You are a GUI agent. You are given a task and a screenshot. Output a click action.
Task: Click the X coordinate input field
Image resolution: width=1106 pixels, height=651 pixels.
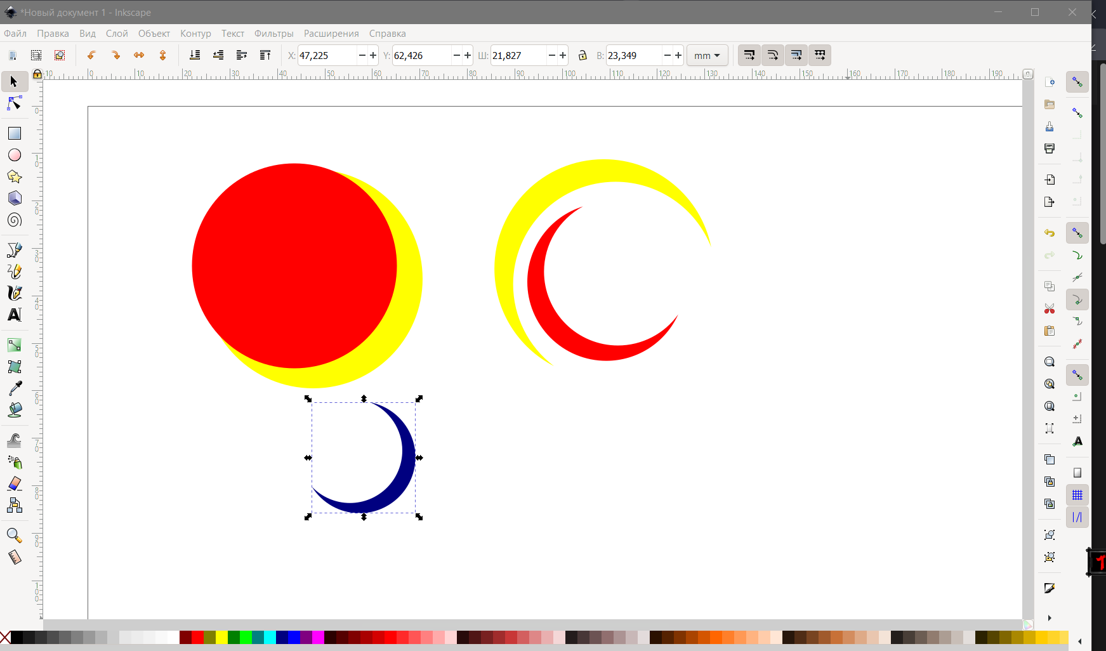pos(328,55)
